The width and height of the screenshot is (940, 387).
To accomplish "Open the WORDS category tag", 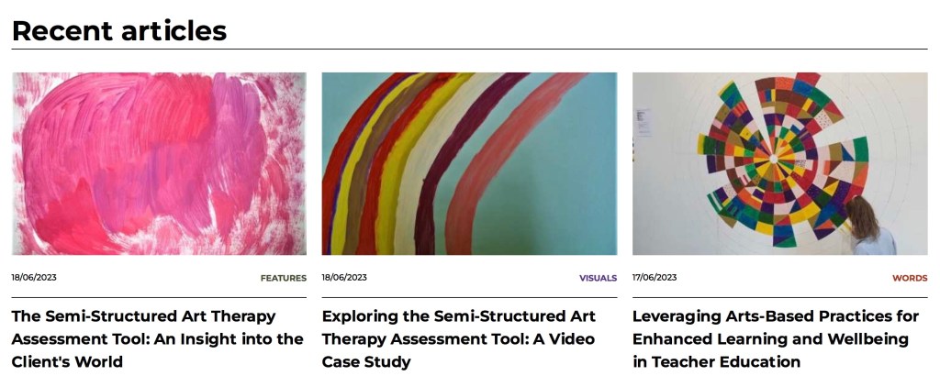I will point(909,278).
